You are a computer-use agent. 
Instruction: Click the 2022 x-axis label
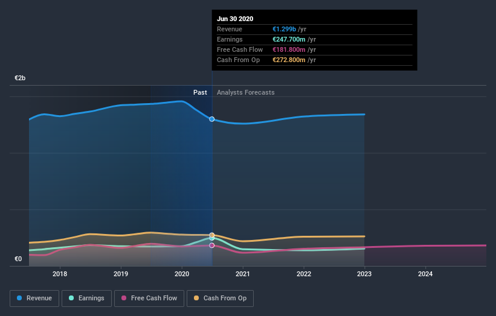coord(304,274)
